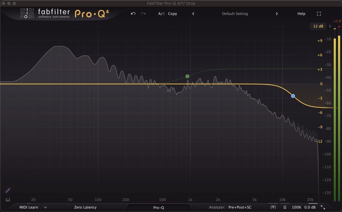Viewport: 342px width, 212px height.
Task: Select the EQ sketch pencil tool
Action: tap(8, 190)
